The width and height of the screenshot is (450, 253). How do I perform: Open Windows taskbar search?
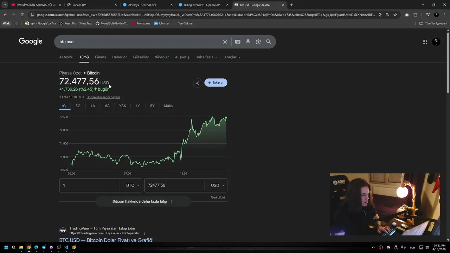(x=14, y=247)
